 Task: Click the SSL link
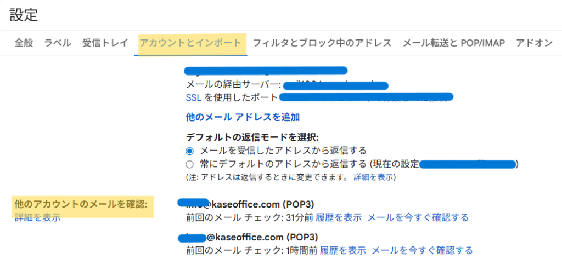pyautogui.click(x=194, y=97)
